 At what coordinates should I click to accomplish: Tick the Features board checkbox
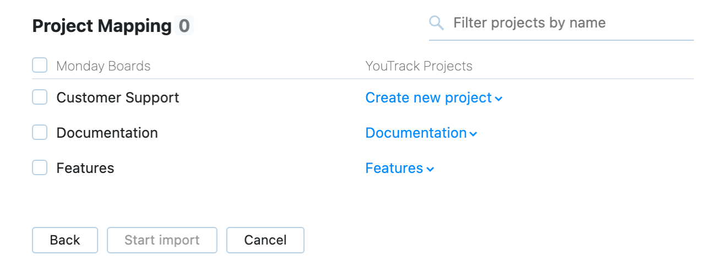pyautogui.click(x=40, y=168)
